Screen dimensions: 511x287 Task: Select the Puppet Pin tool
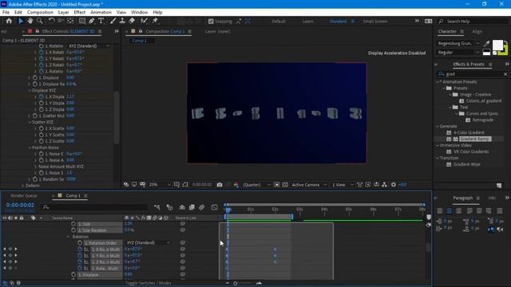tap(155, 22)
